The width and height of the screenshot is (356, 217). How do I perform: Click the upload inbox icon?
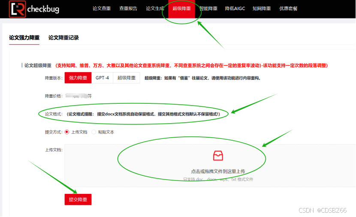[218, 156]
